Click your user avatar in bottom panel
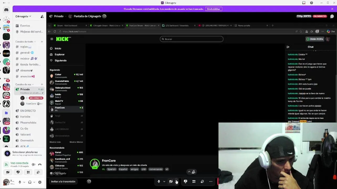Screen dimensions: 337x189 click(6, 182)
